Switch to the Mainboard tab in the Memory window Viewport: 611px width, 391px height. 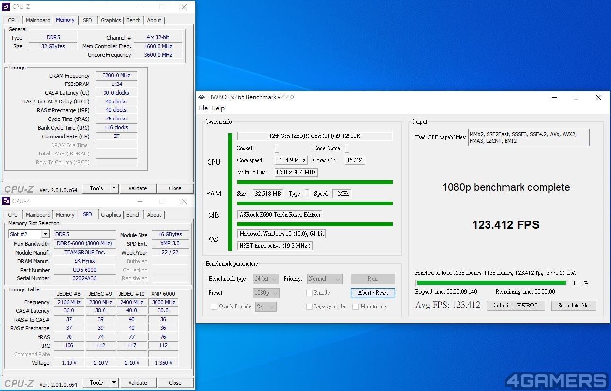pos(38,20)
